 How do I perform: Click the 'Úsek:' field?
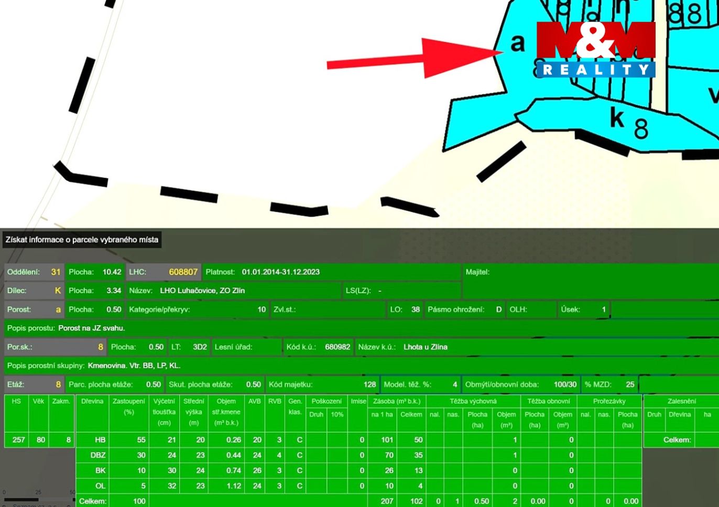click(x=584, y=309)
